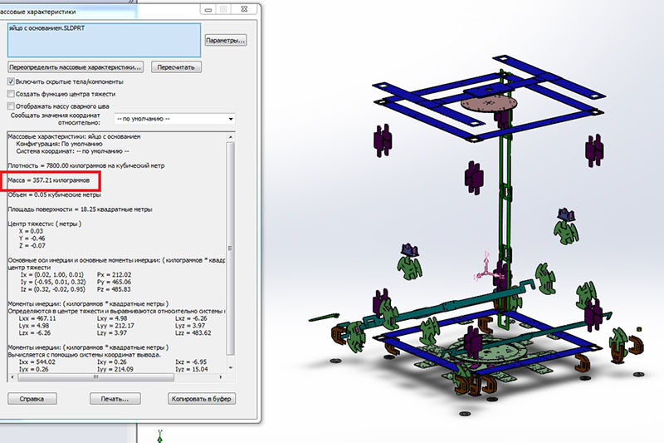Viewport: 664px width, 443px height.
Task: Click the vertical scrollbar thumb in results
Action: tap(231, 249)
